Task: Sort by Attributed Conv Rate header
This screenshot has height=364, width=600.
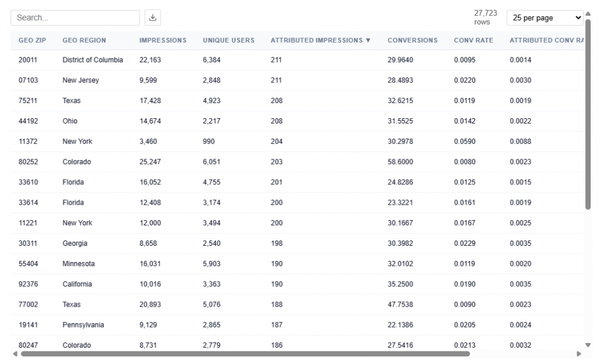Action: tap(546, 40)
